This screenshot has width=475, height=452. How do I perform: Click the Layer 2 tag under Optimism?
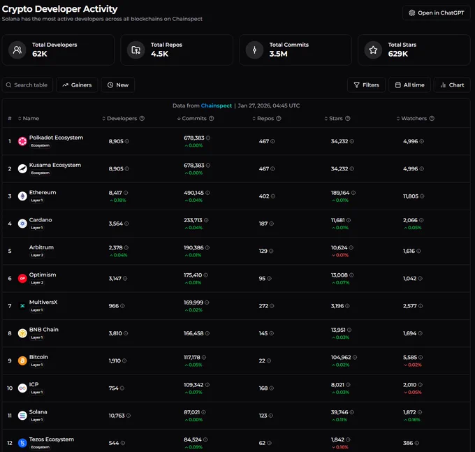pos(37,282)
